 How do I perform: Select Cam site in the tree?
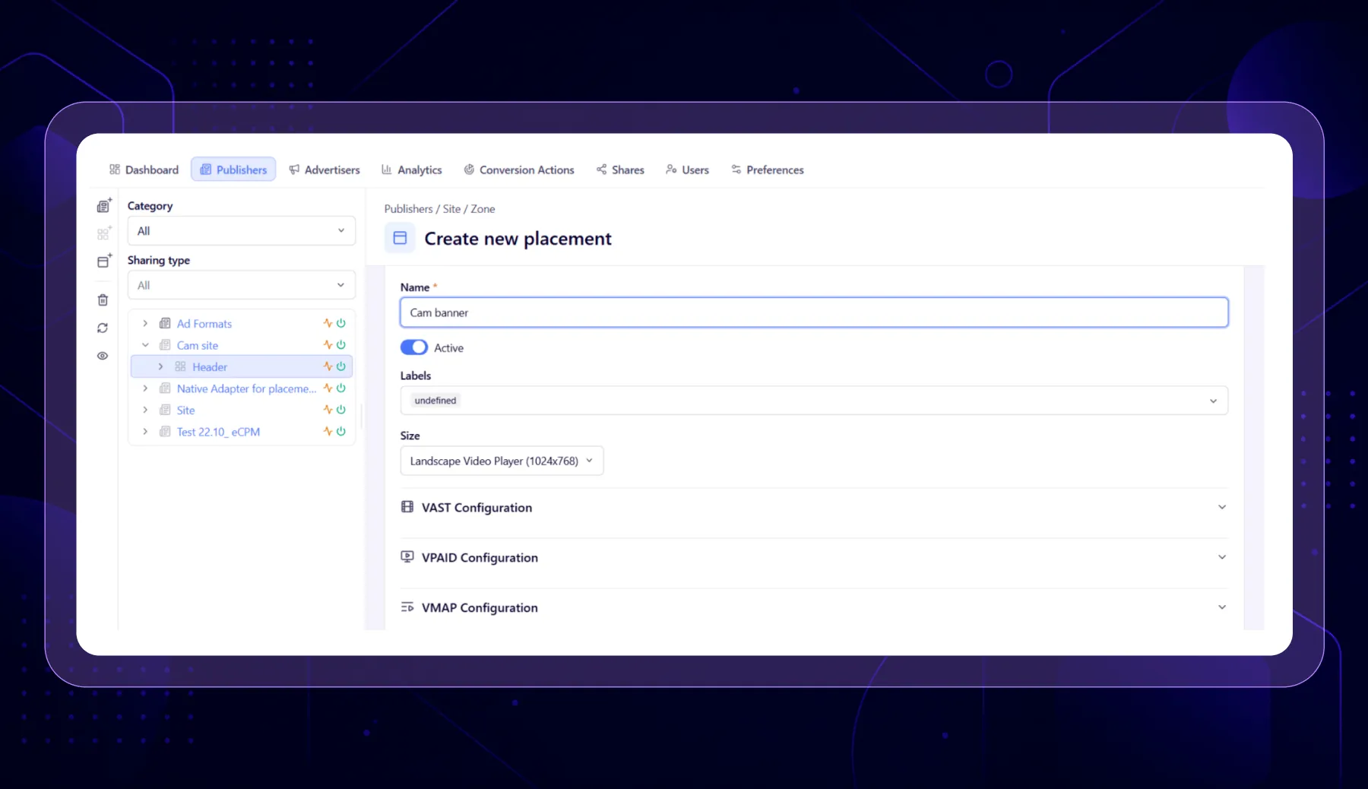point(198,345)
